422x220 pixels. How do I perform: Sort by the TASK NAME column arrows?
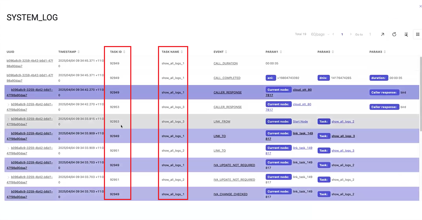click(x=182, y=52)
